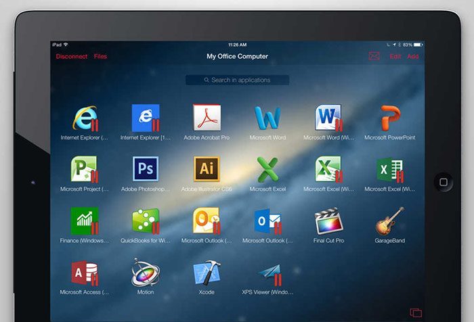Open Microsoft Word with the plain blue W icon
474x322 pixels.
coord(267,118)
